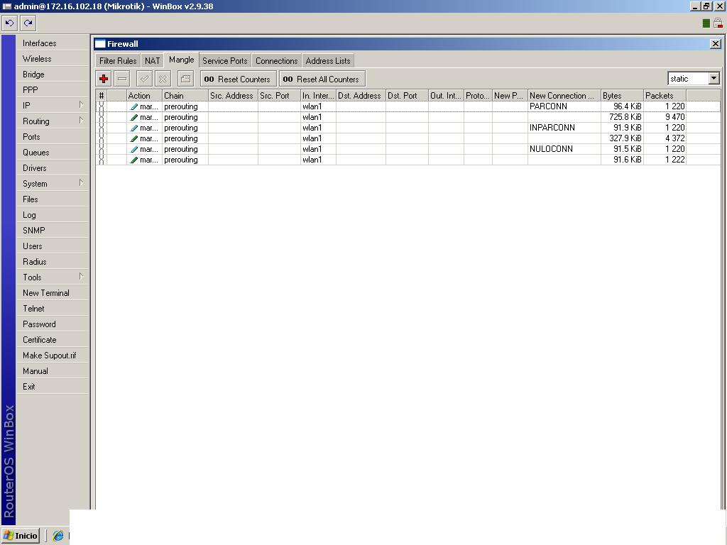
Task: Open the Telnet menu item
Action: 53,308
